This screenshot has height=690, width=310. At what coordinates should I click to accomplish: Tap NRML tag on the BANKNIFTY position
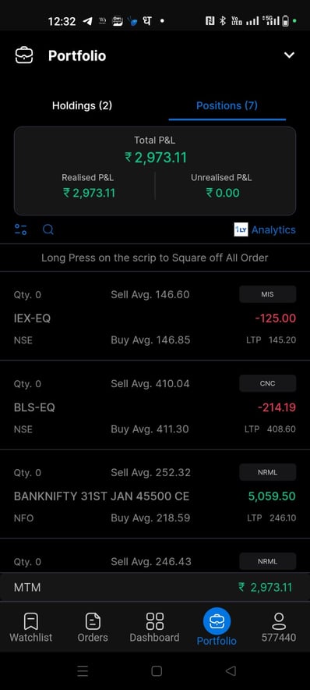[x=267, y=472]
